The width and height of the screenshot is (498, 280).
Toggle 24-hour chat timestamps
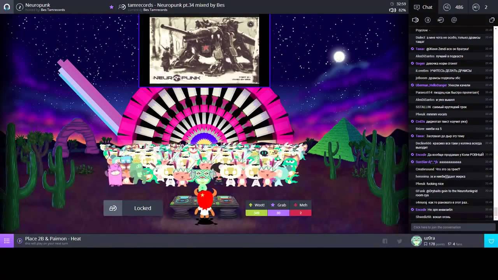click(440, 20)
